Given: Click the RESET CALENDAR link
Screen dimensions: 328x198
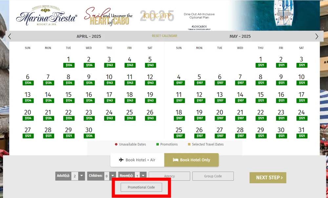Looking at the screenshot, I should 164,36.
